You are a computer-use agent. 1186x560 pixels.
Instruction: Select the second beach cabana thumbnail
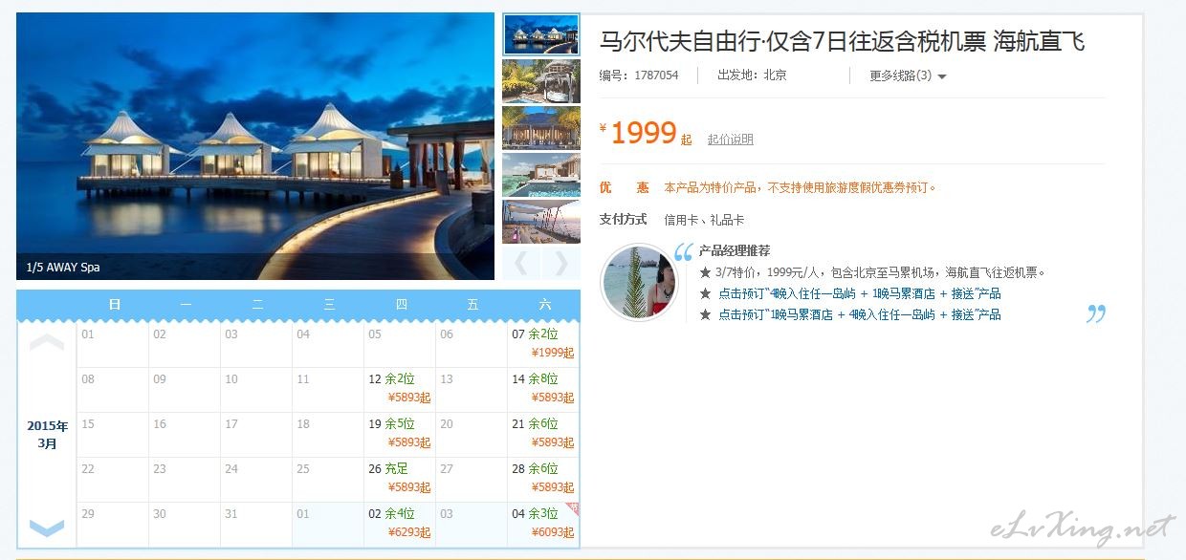(x=541, y=81)
